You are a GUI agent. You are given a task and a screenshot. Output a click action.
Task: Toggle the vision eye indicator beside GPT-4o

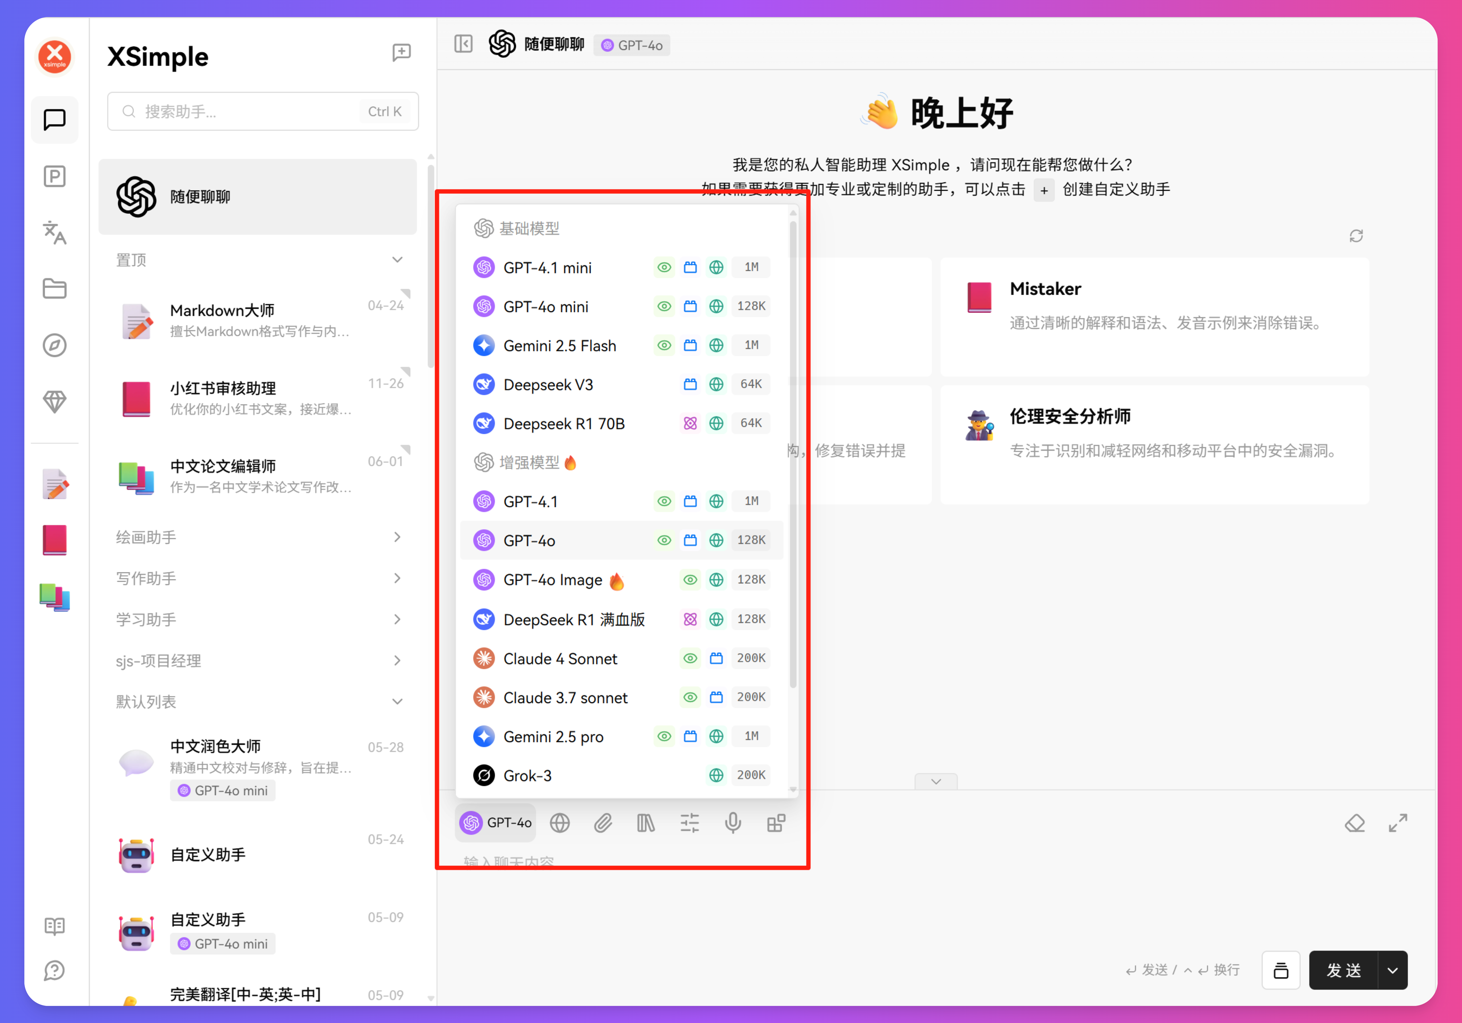click(x=664, y=540)
